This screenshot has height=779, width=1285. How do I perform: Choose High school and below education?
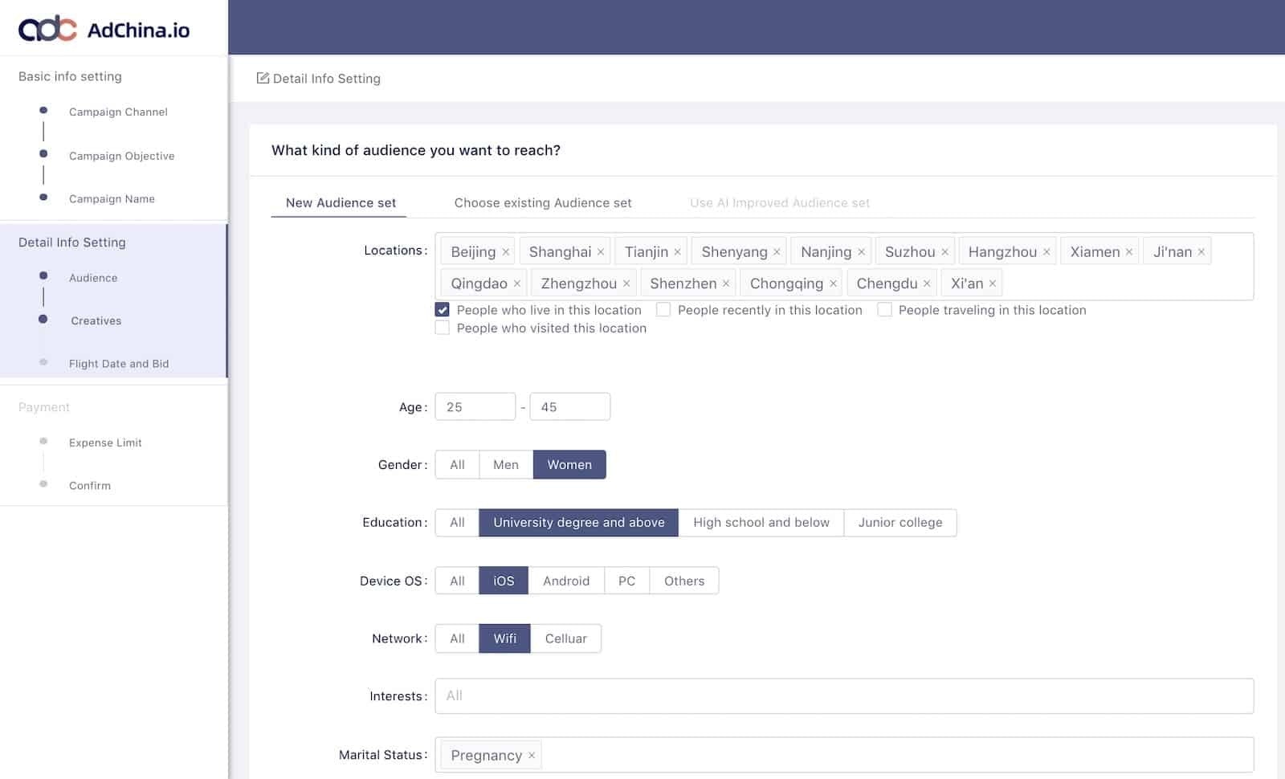pos(761,522)
